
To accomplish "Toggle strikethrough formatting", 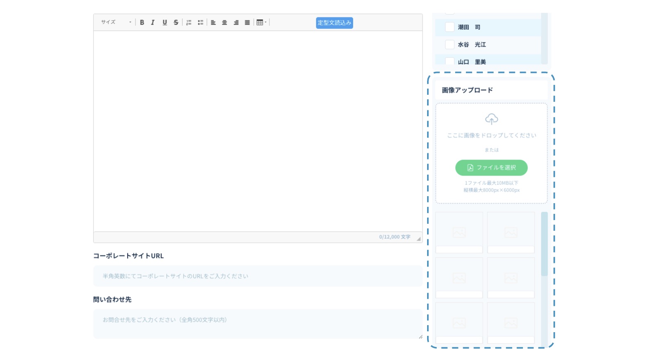I will coord(176,23).
